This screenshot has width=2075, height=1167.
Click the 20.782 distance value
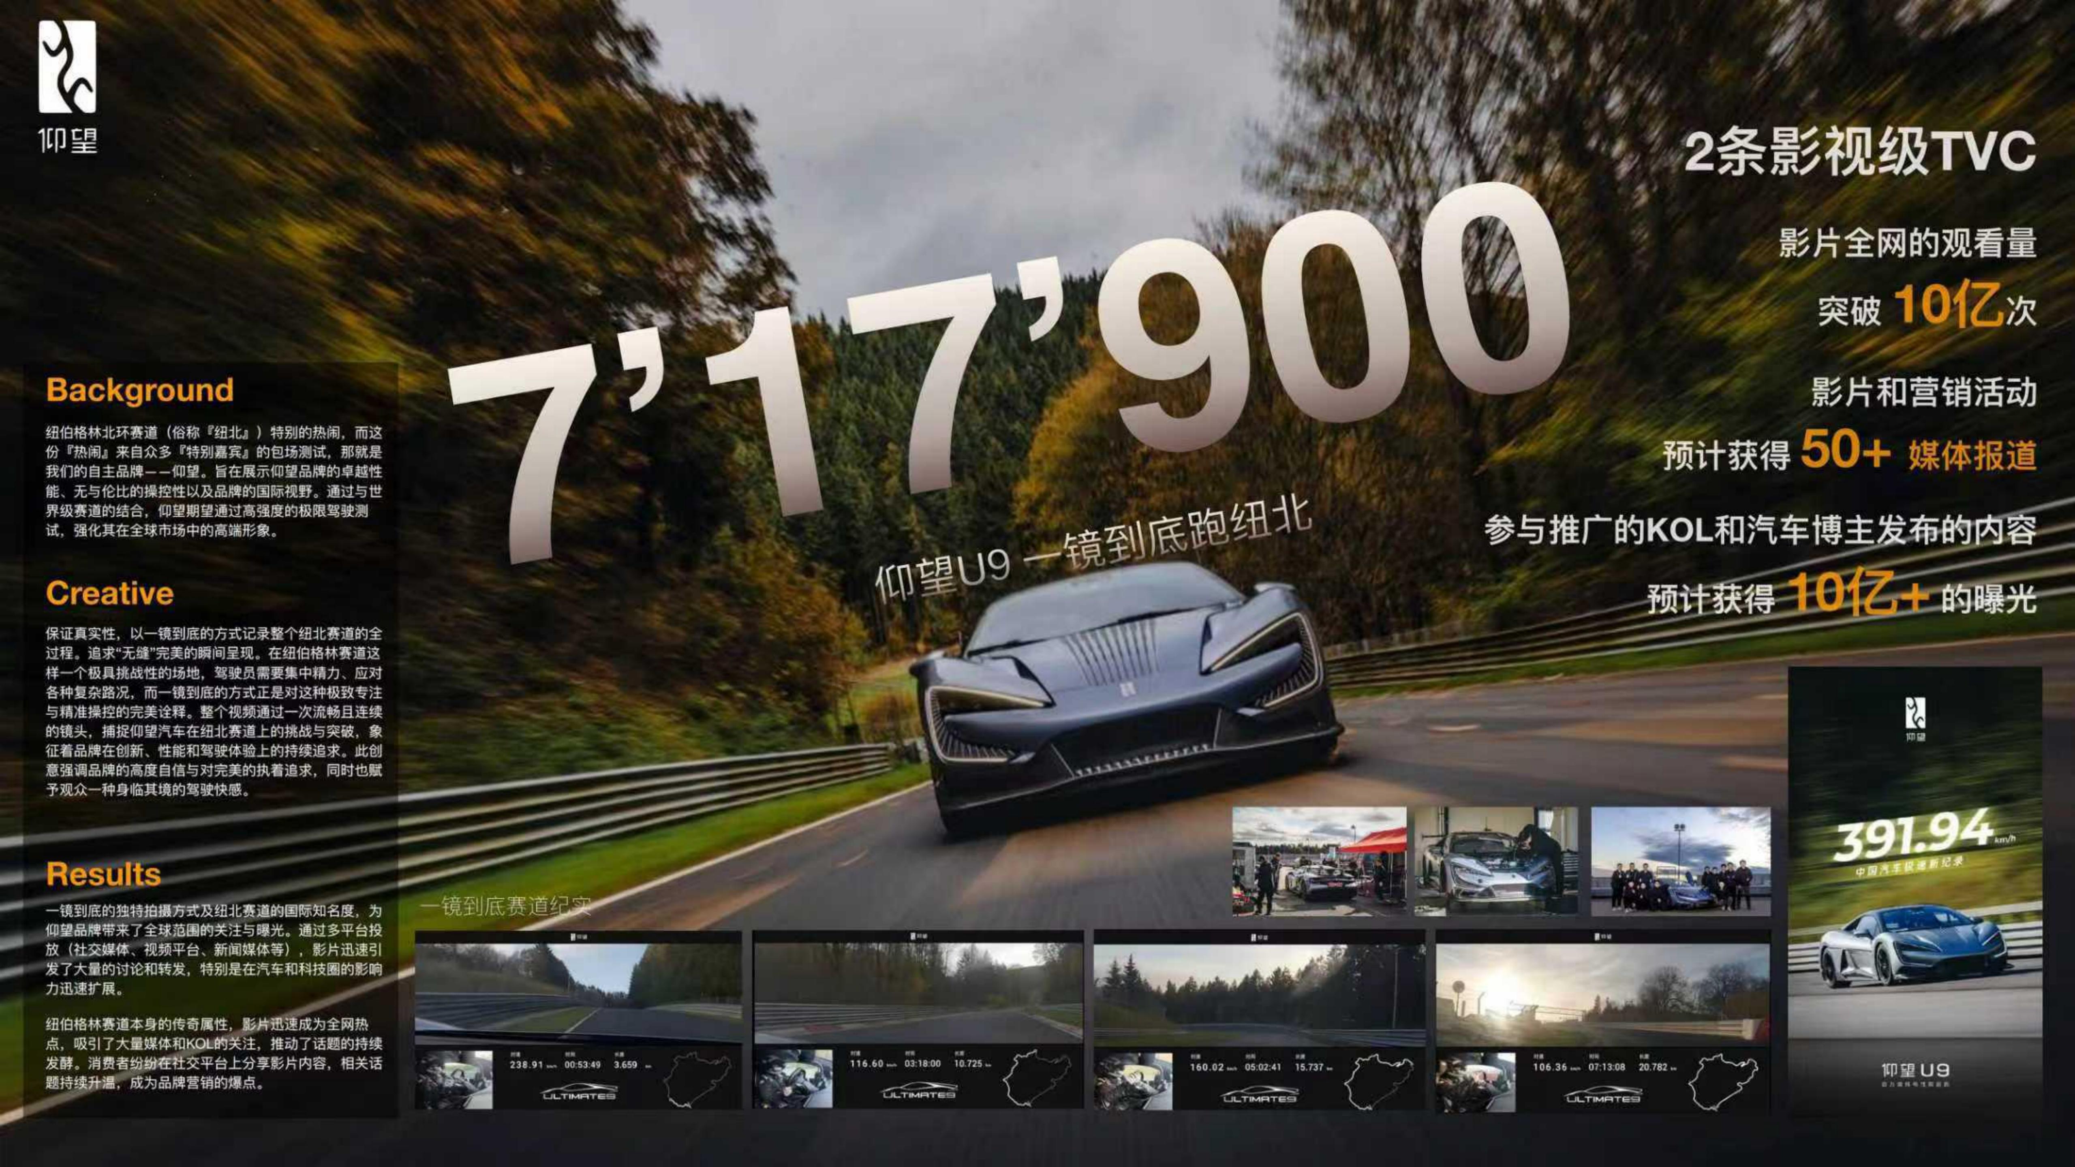tap(1652, 1067)
